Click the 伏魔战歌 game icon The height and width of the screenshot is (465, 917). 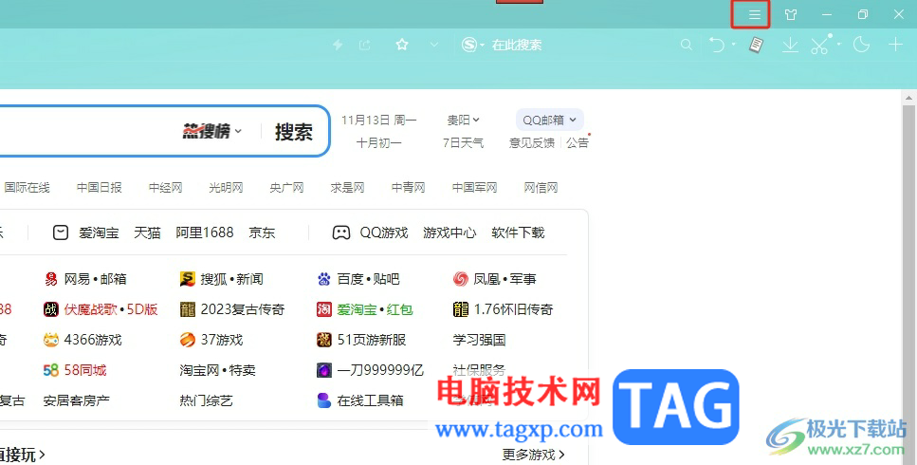click(x=51, y=309)
